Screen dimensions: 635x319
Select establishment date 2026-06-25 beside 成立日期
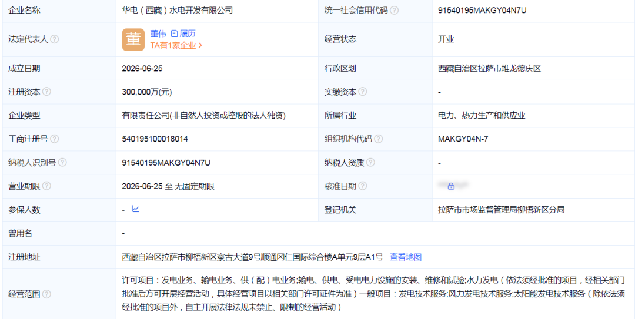(142, 68)
